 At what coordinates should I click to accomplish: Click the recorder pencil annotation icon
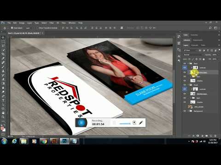[141, 122]
